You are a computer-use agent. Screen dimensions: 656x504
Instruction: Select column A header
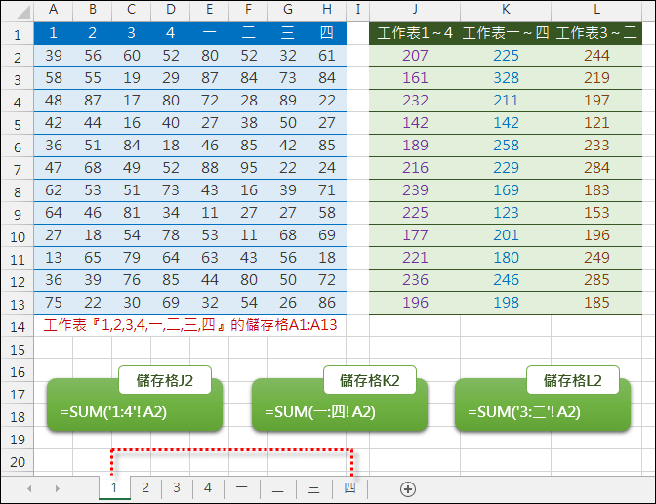[53, 10]
